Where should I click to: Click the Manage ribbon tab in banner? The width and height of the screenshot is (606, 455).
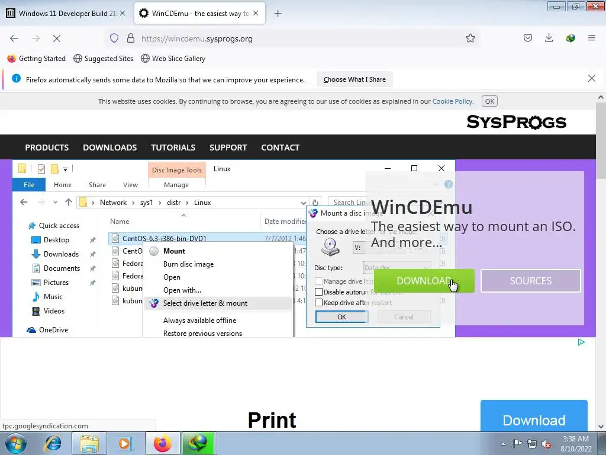[176, 185]
